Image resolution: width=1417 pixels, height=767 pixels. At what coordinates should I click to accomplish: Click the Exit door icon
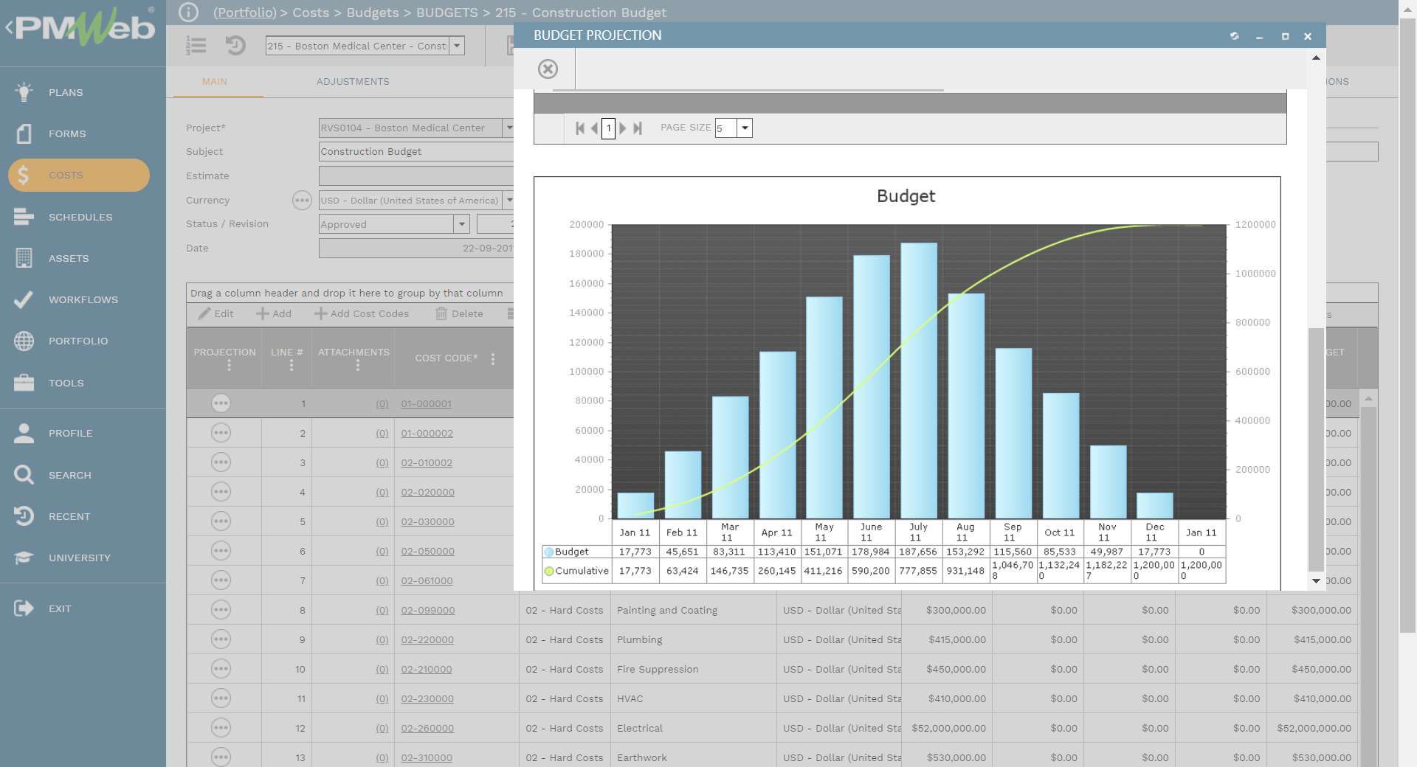point(23,608)
